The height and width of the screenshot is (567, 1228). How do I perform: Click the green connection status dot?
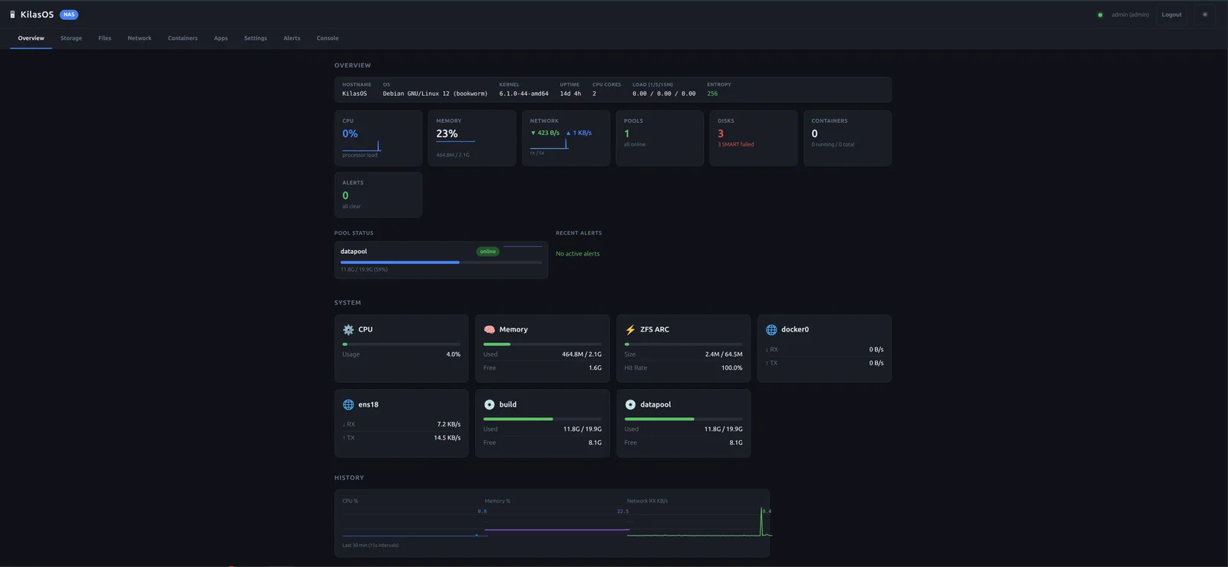coord(1100,15)
